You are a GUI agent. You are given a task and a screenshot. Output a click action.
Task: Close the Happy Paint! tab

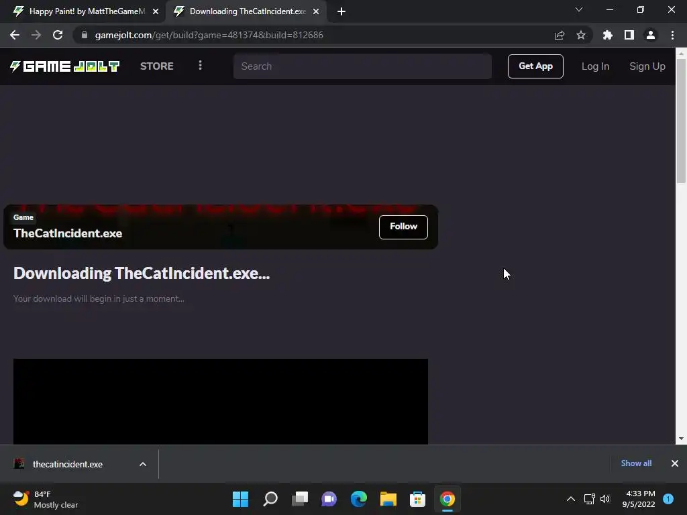click(x=156, y=11)
